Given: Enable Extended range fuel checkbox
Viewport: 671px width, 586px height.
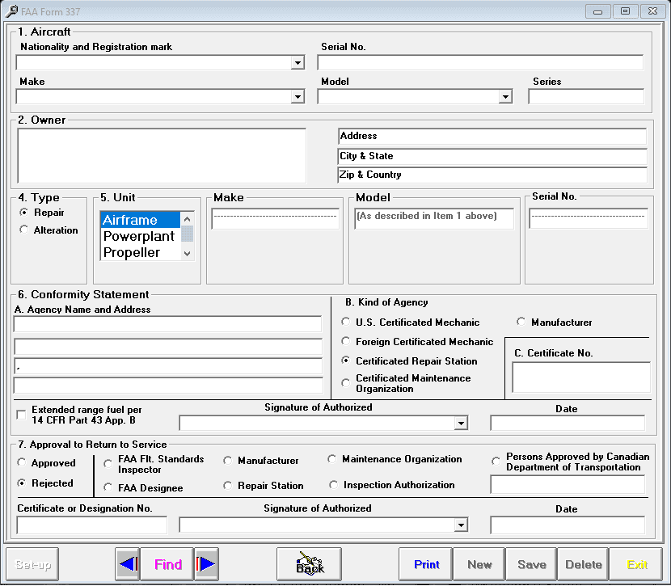Looking at the screenshot, I should pyautogui.click(x=21, y=415).
